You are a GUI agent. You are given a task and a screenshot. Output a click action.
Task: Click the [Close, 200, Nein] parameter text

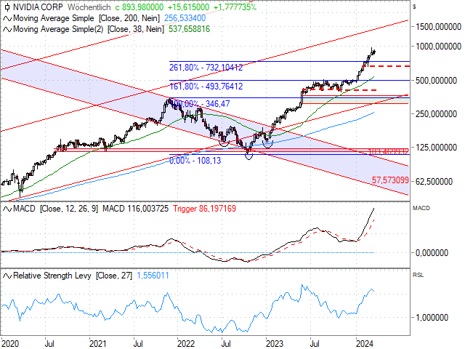click(x=129, y=18)
